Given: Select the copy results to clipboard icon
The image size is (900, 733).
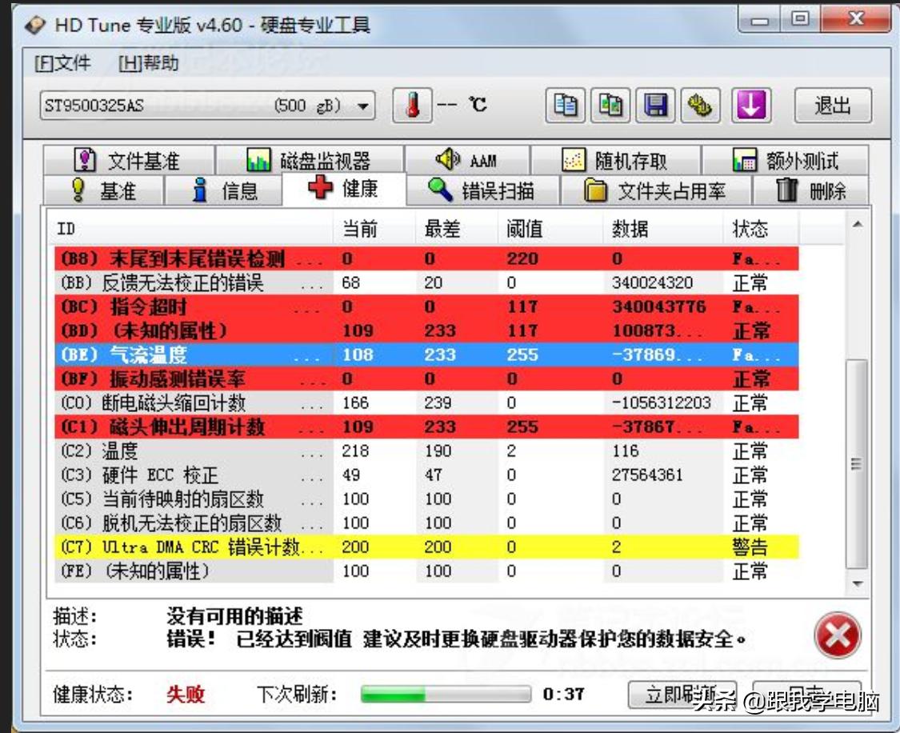Looking at the screenshot, I should point(566,106).
